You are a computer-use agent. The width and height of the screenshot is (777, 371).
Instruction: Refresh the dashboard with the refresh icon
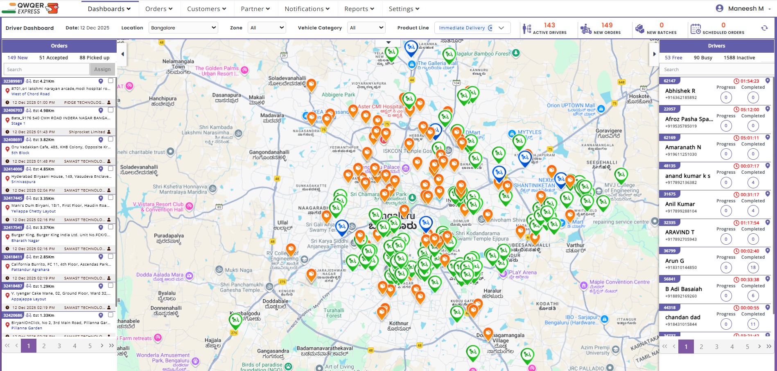pyautogui.click(x=764, y=28)
